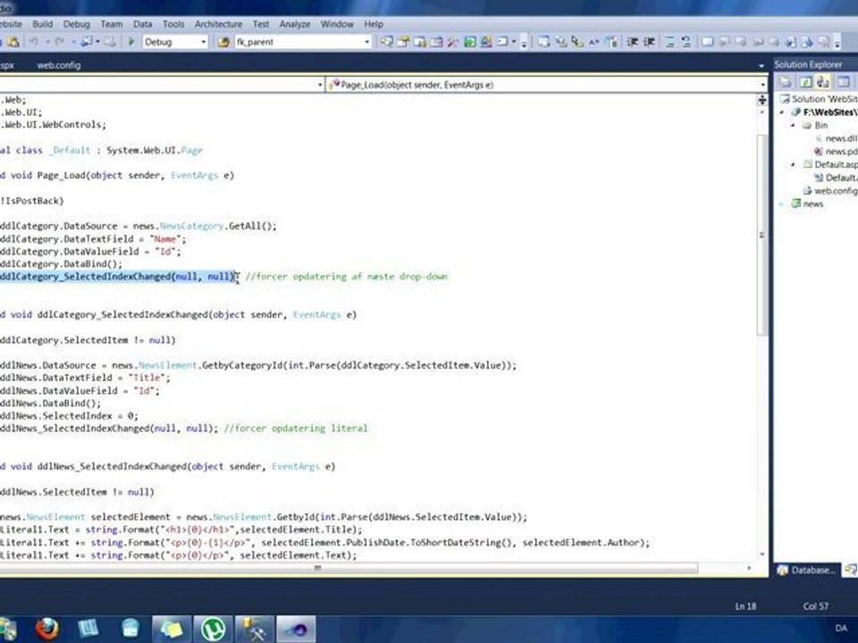Screen dimensions: 858x643
Task: Click the Solution Explorer Refresh icon
Action: coord(805,82)
